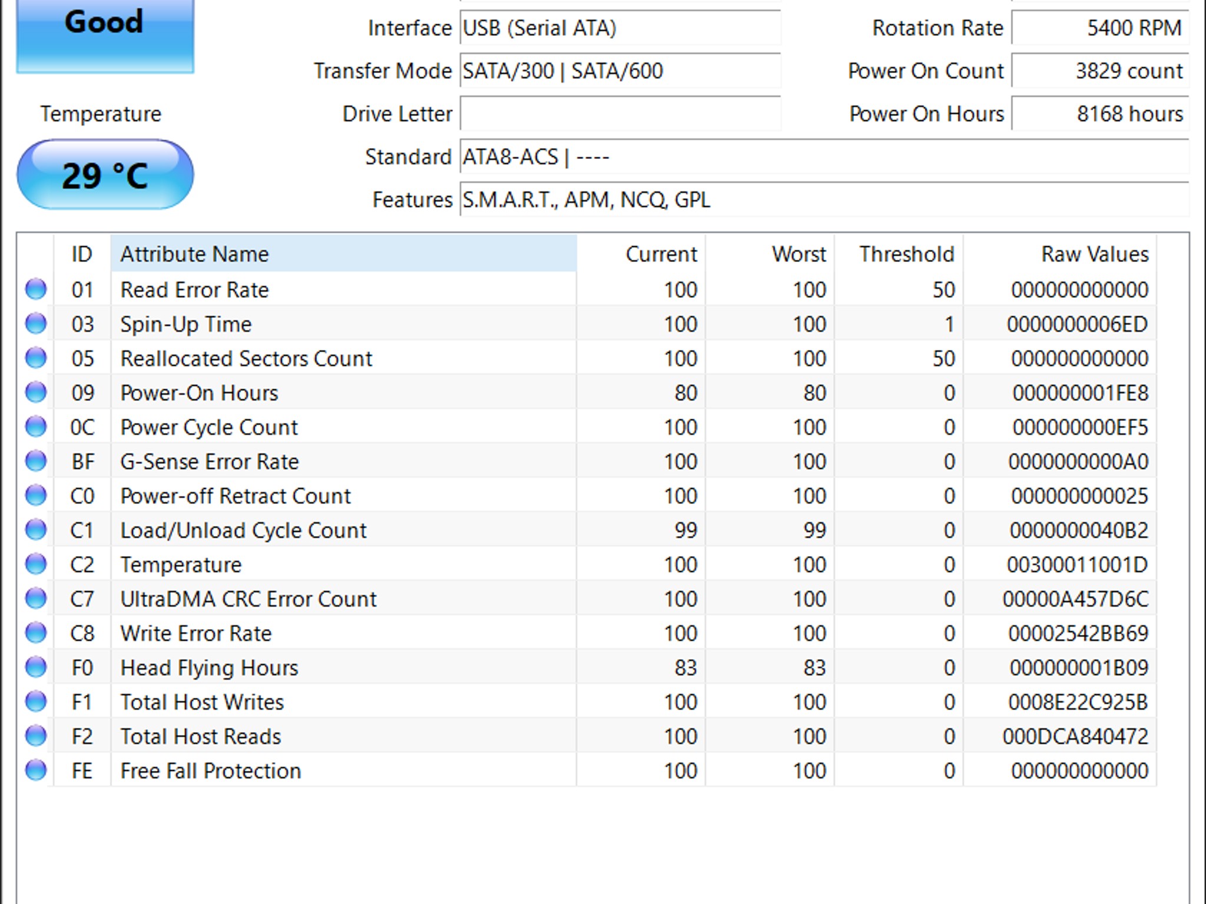This screenshot has height=904, width=1206.
Task: Click the Raw Values column header
Action: pyautogui.click(x=1059, y=254)
